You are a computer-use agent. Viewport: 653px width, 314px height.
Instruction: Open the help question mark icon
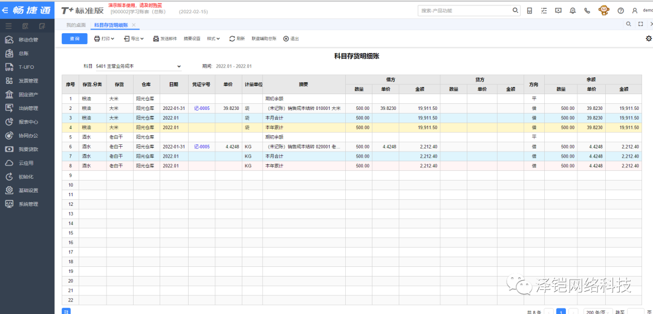click(x=620, y=10)
